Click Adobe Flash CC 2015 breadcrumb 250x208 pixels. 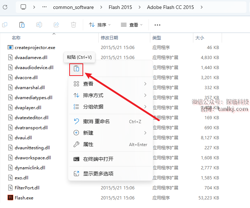170,7
